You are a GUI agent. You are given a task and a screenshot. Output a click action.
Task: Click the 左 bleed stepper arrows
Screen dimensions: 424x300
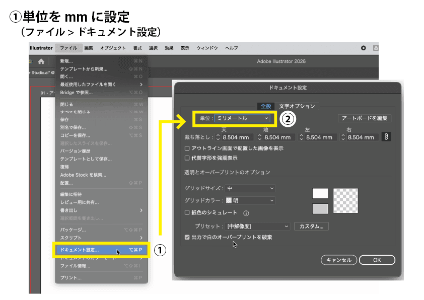301,137
